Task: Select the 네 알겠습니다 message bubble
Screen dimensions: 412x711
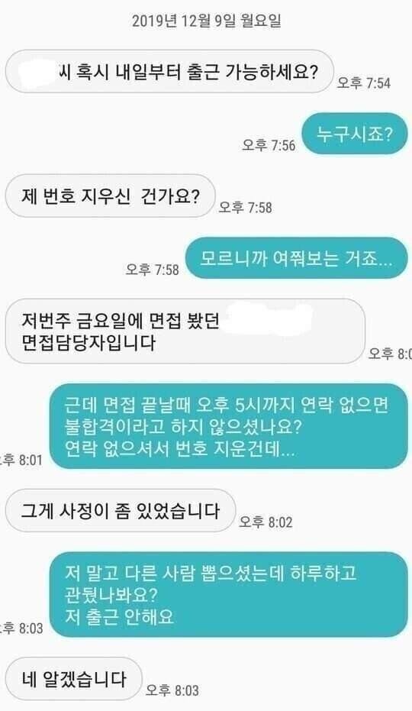Action: 73,679
